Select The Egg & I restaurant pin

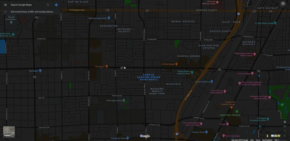click(107, 66)
